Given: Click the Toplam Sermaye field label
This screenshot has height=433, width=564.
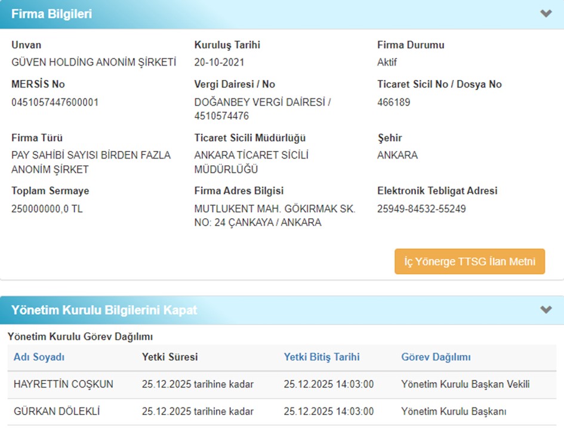Looking at the screenshot, I should click(50, 191).
